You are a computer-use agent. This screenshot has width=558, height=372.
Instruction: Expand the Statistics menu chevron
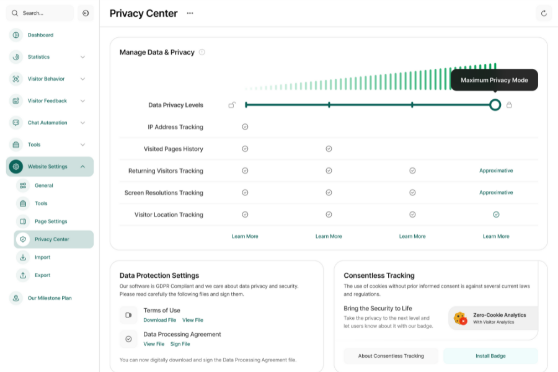pyautogui.click(x=82, y=57)
